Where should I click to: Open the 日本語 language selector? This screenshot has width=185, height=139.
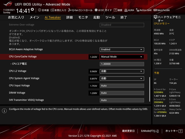[43, 10]
